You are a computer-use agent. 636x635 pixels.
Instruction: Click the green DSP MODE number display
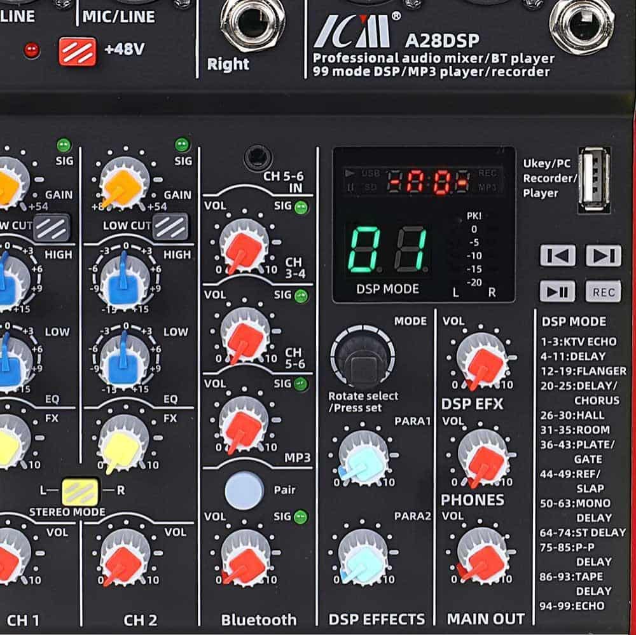[387, 250]
